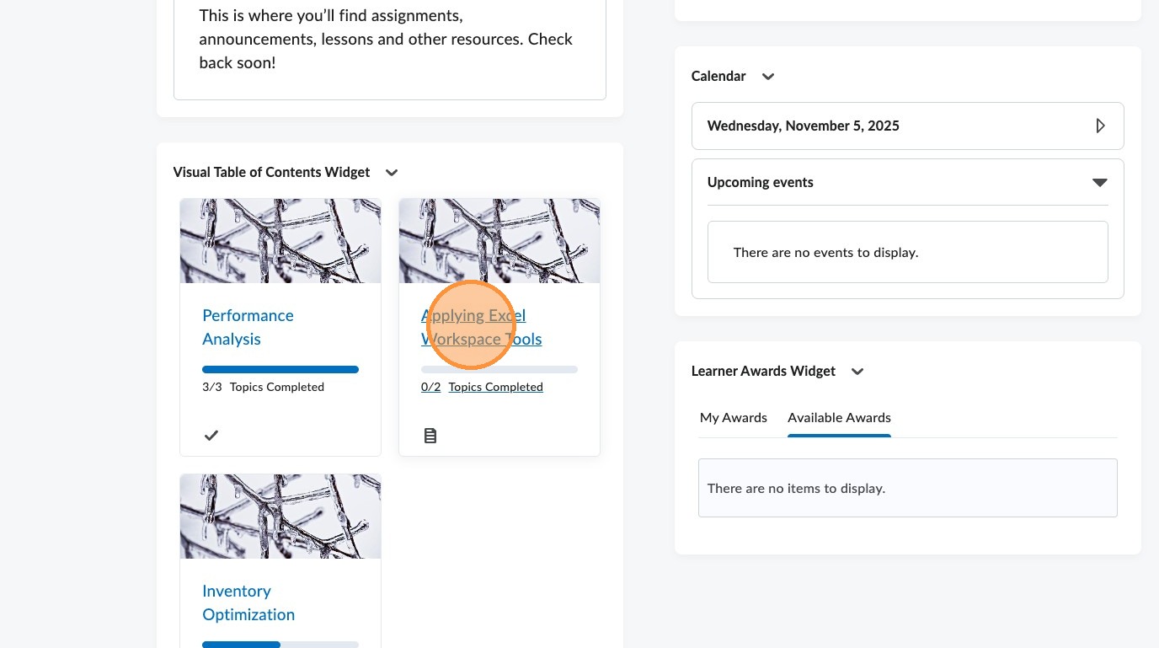Open the Calendar widget dropdown chevron
1159x648 pixels.
click(x=768, y=77)
